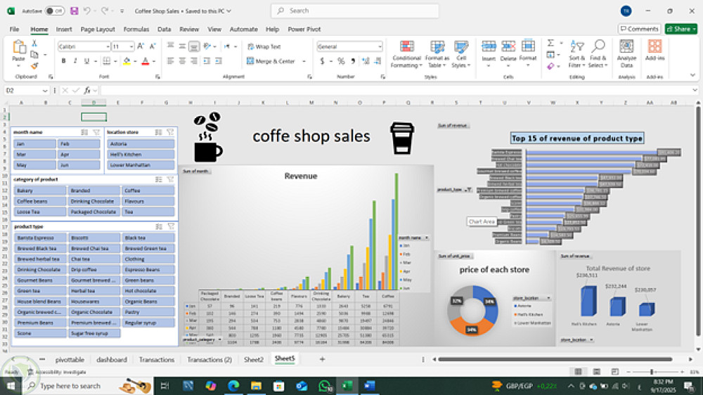Open Format as Table gallery

coord(437,48)
